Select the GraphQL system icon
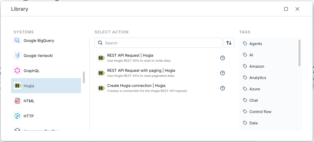314x142 pixels. point(17,71)
